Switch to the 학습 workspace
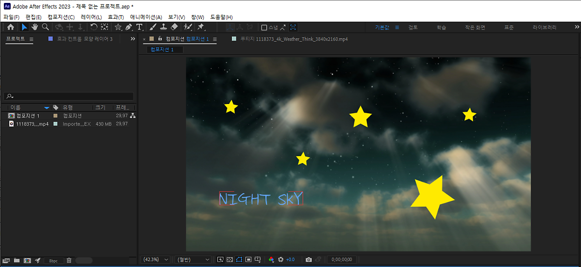581x267 pixels. (x=441, y=28)
